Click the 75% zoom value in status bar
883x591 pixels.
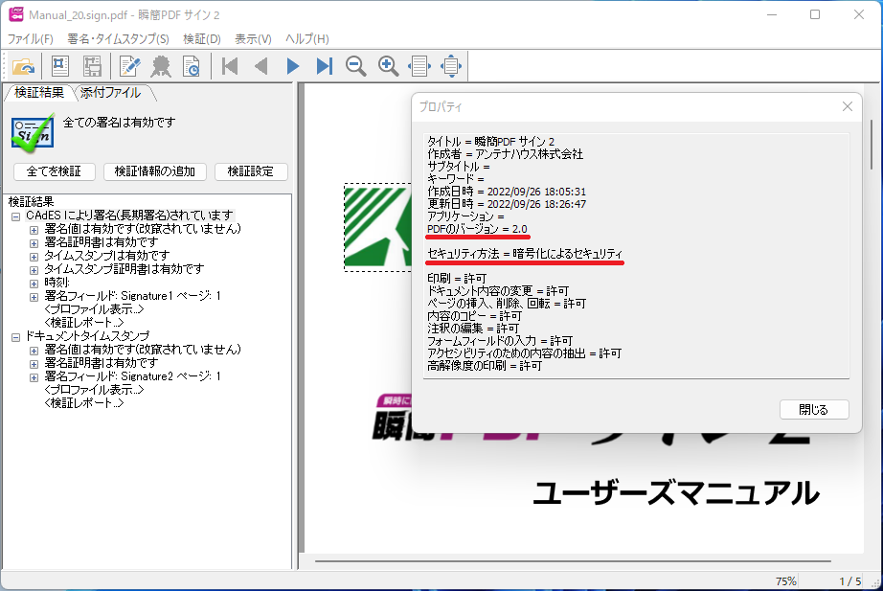[x=785, y=580]
